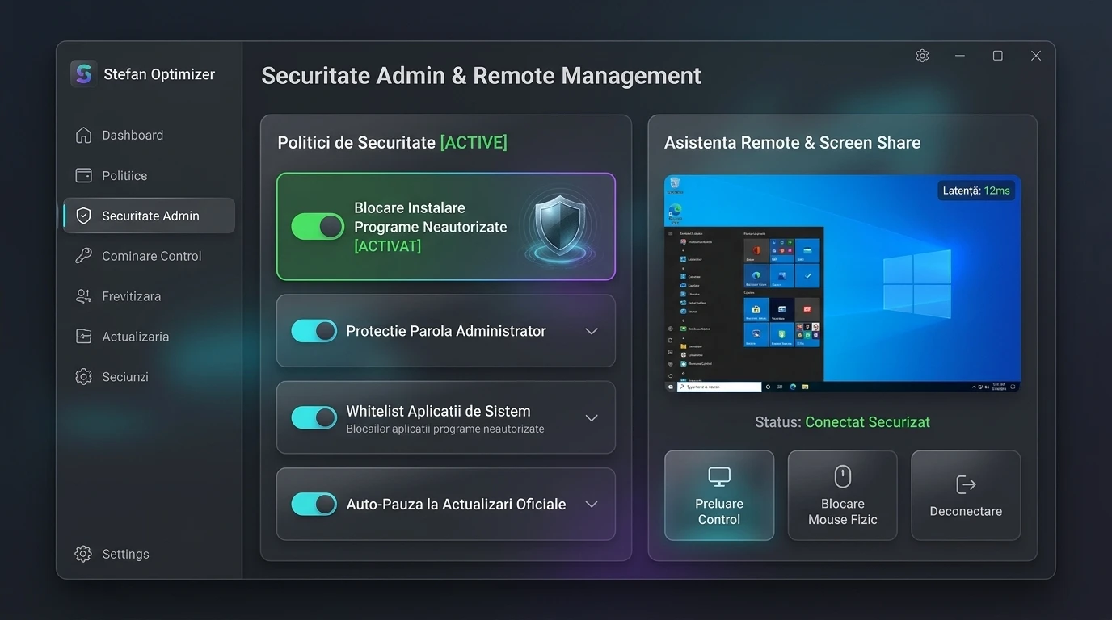Click the [ACTIVE] label in Politici heading
This screenshot has width=1112, height=620.
(x=474, y=143)
